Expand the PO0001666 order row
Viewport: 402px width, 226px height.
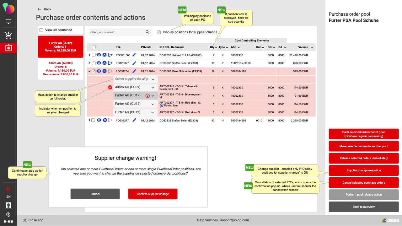click(x=89, y=55)
